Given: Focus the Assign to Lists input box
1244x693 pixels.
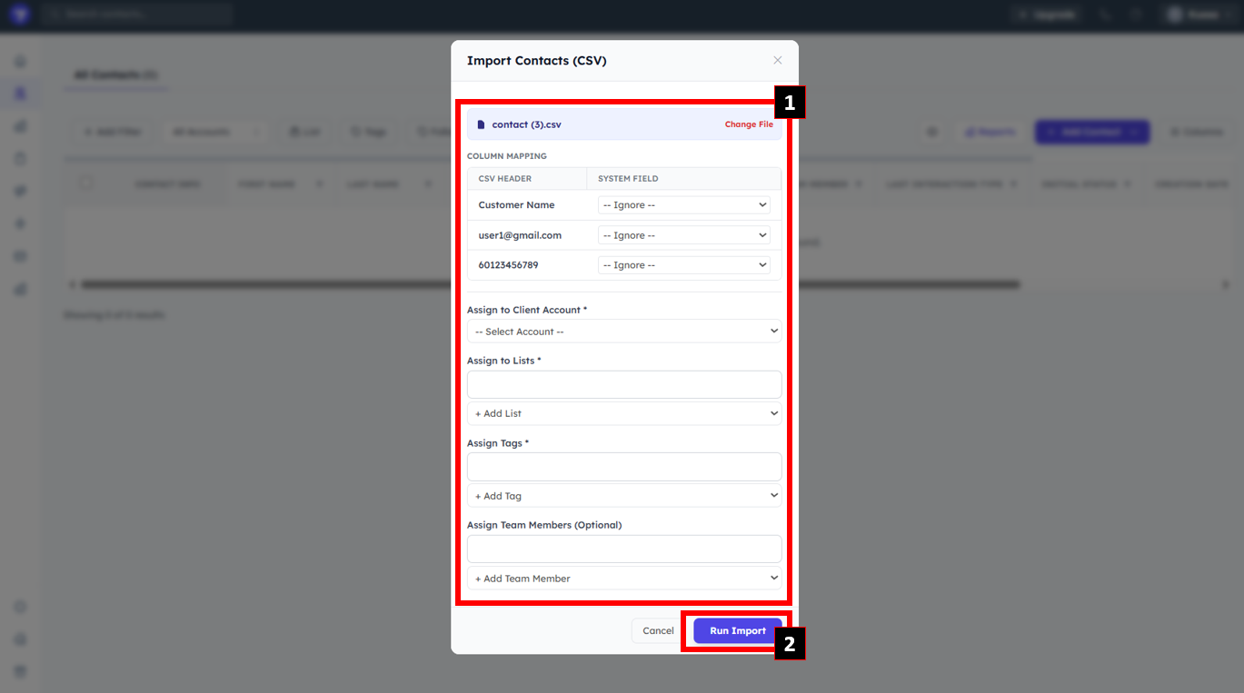Looking at the screenshot, I should tap(623, 384).
